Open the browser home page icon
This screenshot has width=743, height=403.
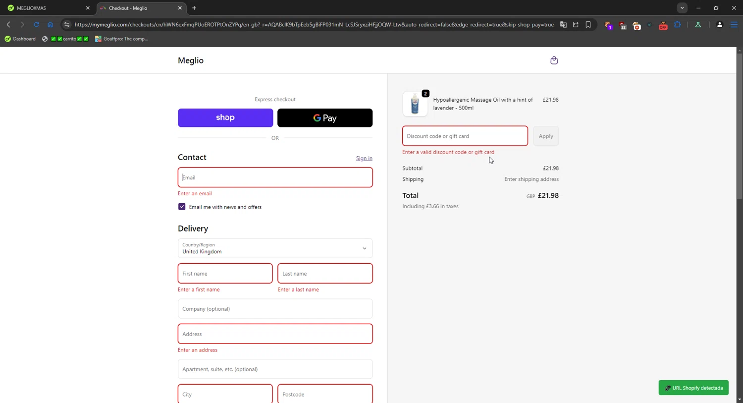[x=50, y=24]
